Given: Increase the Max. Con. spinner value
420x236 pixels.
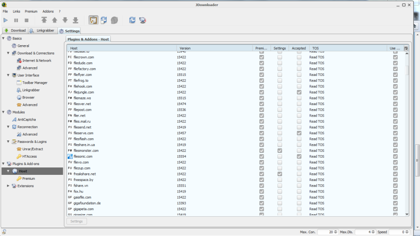Looking at the screenshot, I should pyautogui.click(x=335, y=231).
